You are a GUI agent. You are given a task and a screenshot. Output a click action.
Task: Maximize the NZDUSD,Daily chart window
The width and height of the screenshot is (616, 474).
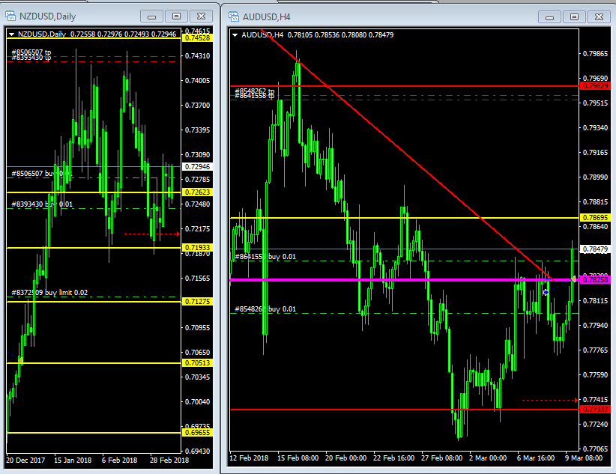click(176, 16)
